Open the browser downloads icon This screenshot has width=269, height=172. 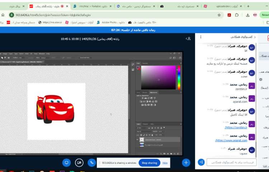247,15
